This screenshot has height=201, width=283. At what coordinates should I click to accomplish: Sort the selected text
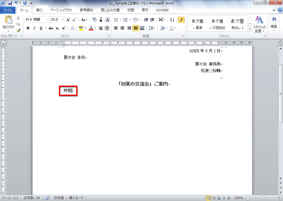[x=172, y=20]
